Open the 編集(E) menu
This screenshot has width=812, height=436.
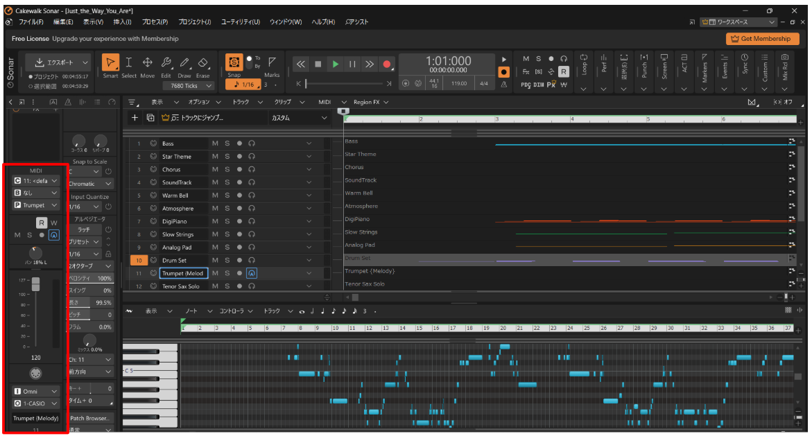(63, 22)
